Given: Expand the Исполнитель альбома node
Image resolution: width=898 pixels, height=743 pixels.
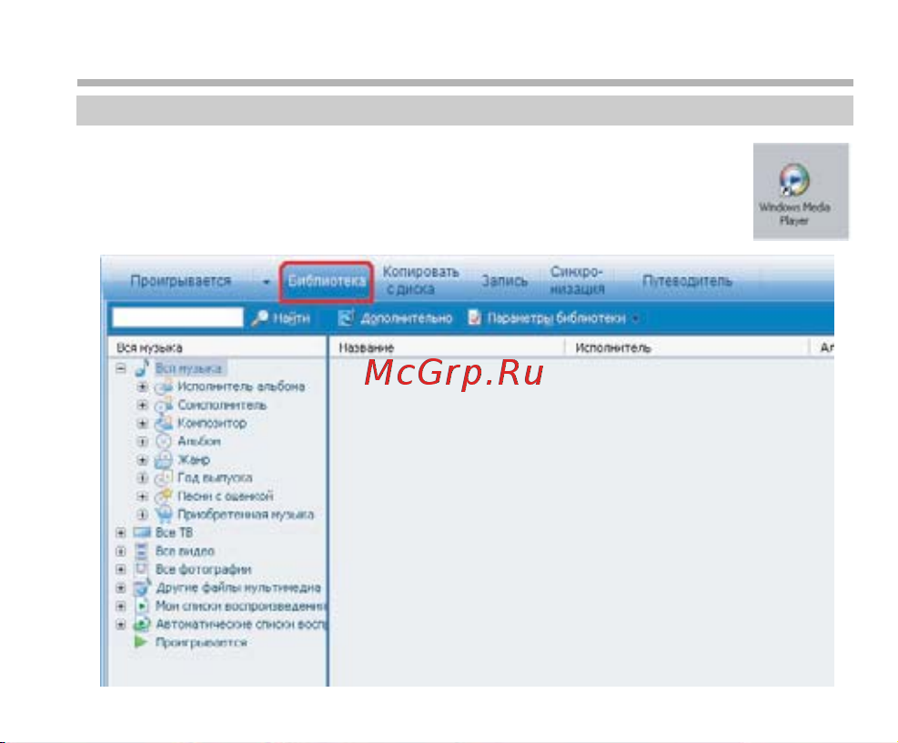Looking at the screenshot, I should pos(143,387).
